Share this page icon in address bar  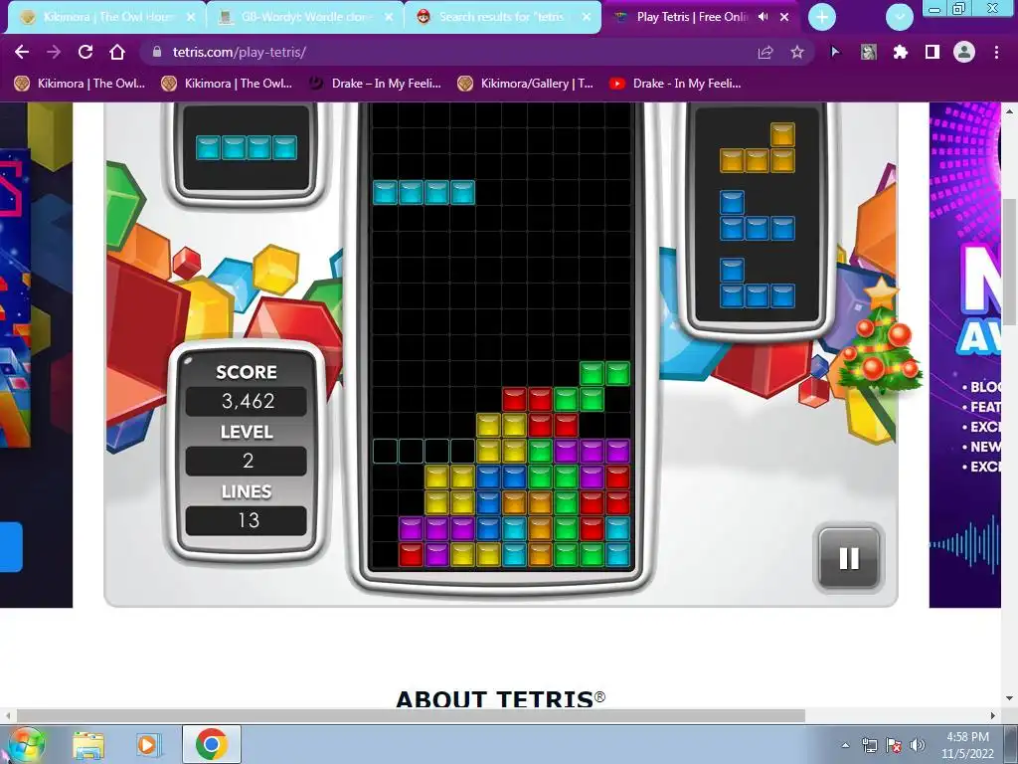tap(765, 52)
